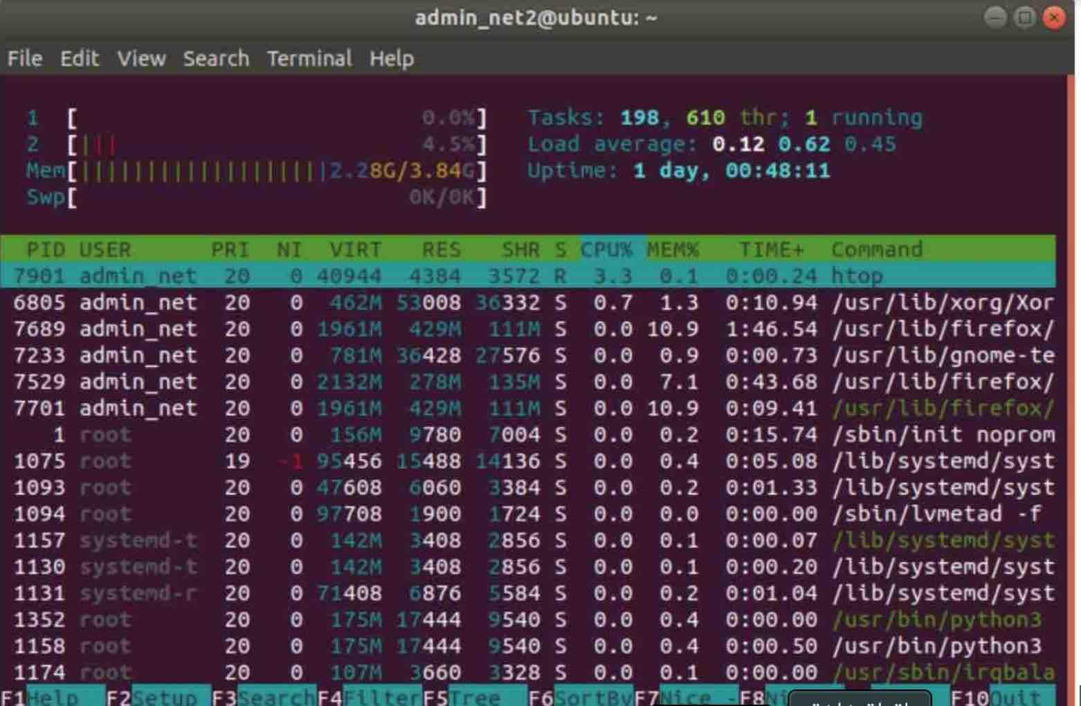Image resolution: width=1081 pixels, height=706 pixels.
Task: Sort by the NI column header
Action: [289, 249]
